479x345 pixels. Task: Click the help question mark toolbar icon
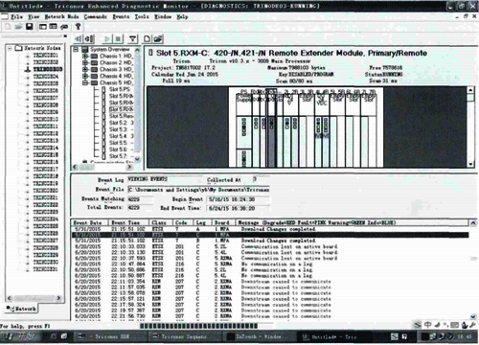pyautogui.click(x=78, y=27)
